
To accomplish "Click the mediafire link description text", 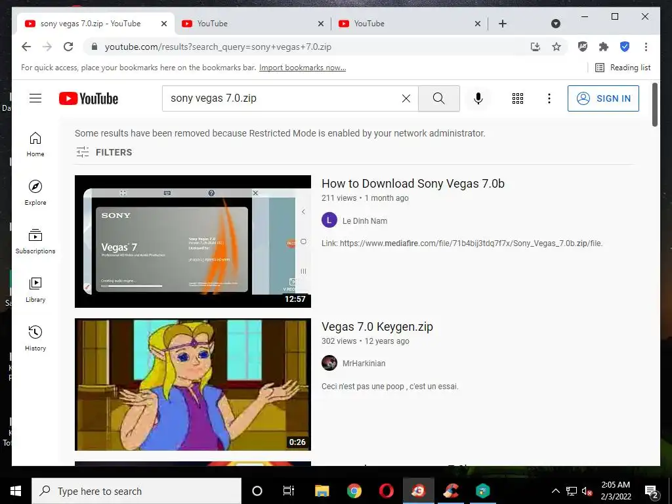I will coord(462,243).
